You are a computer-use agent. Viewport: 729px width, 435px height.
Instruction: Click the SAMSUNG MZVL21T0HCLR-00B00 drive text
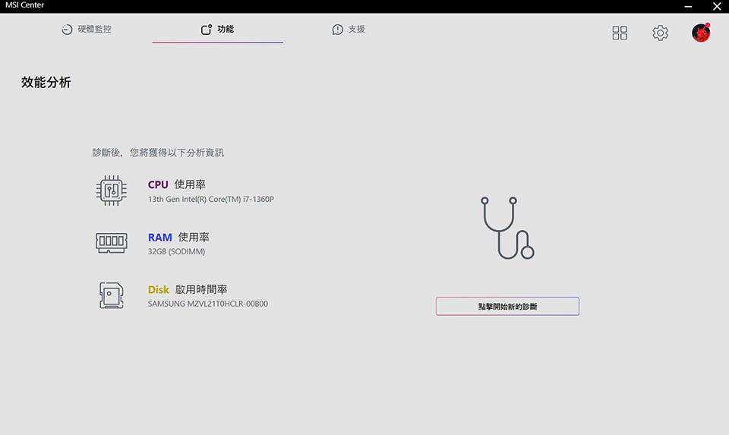pyautogui.click(x=208, y=304)
